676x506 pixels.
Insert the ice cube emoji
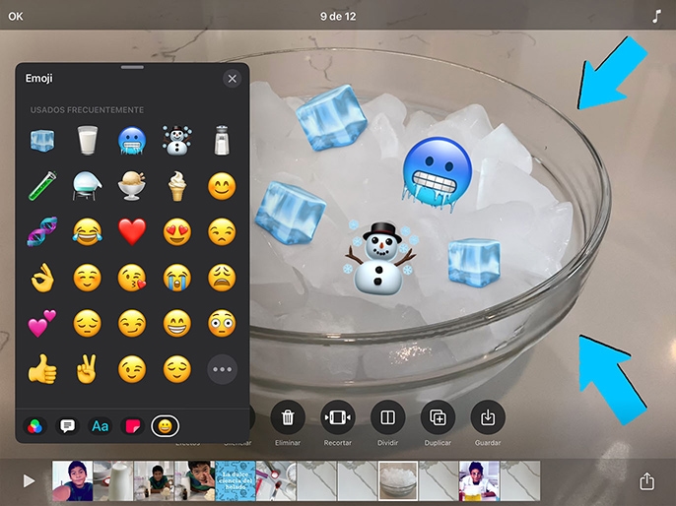coord(42,141)
